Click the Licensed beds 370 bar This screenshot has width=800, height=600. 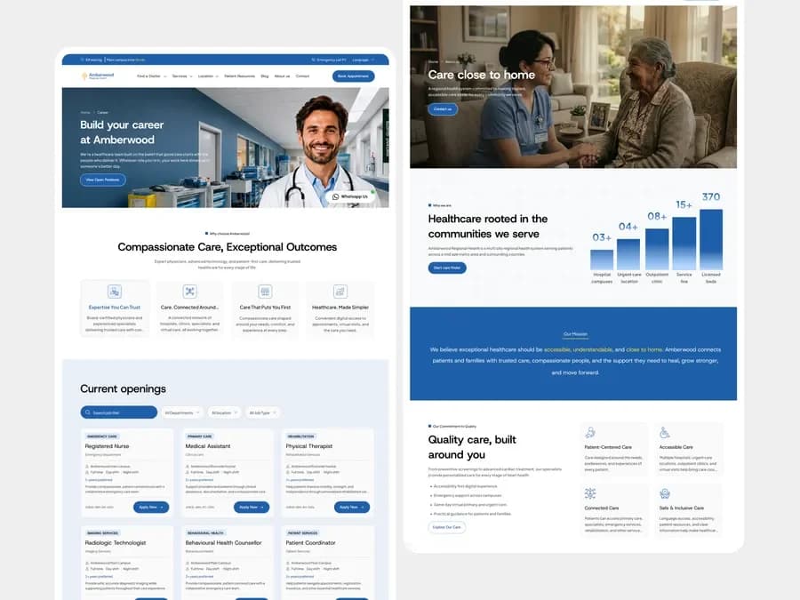click(711, 239)
